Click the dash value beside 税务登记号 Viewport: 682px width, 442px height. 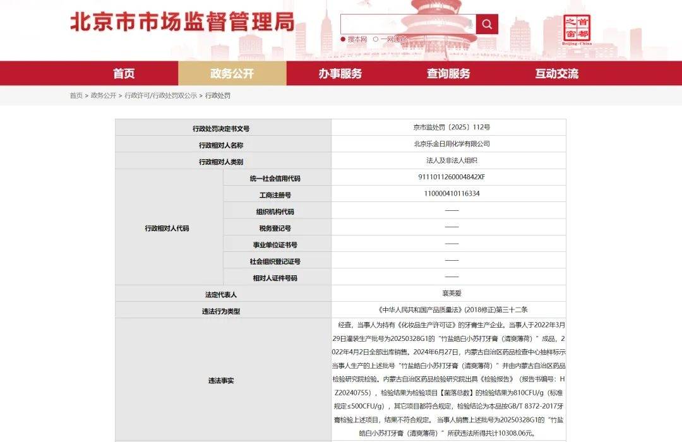point(452,227)
